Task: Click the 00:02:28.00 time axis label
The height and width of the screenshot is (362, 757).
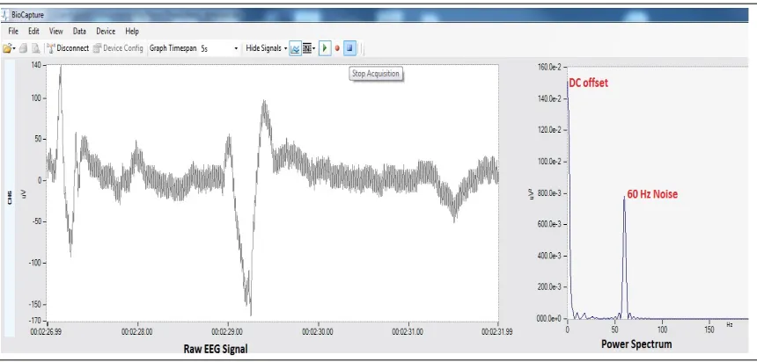Action: pos(137,331)
